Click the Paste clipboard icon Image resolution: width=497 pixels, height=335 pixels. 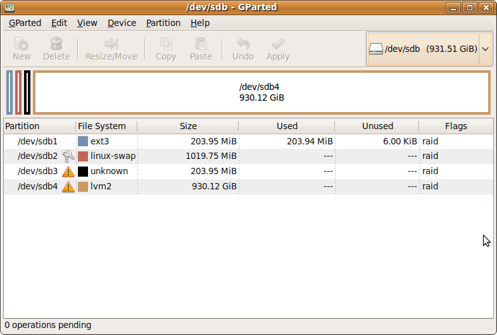click(201, 44)
